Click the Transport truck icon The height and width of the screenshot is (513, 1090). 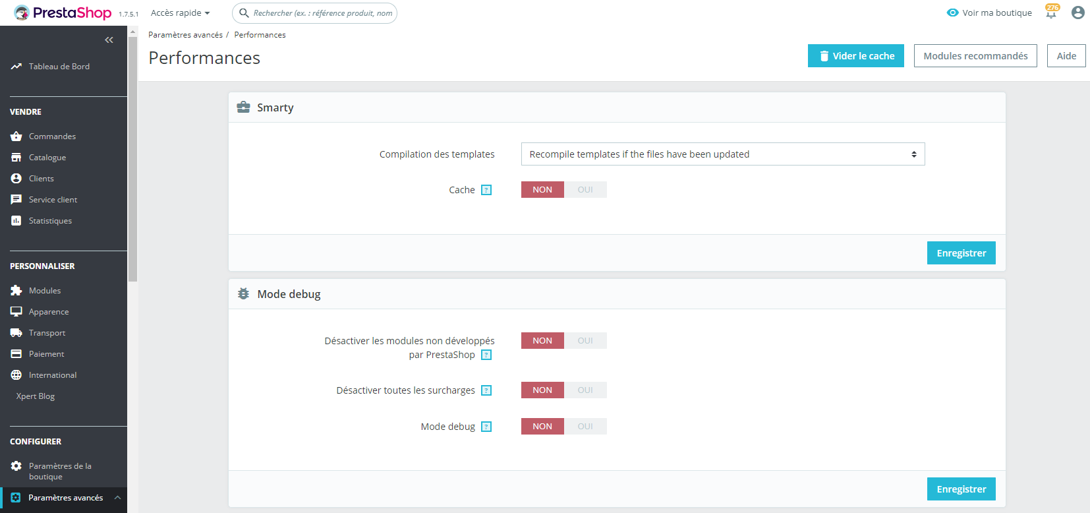click(16, 333)
